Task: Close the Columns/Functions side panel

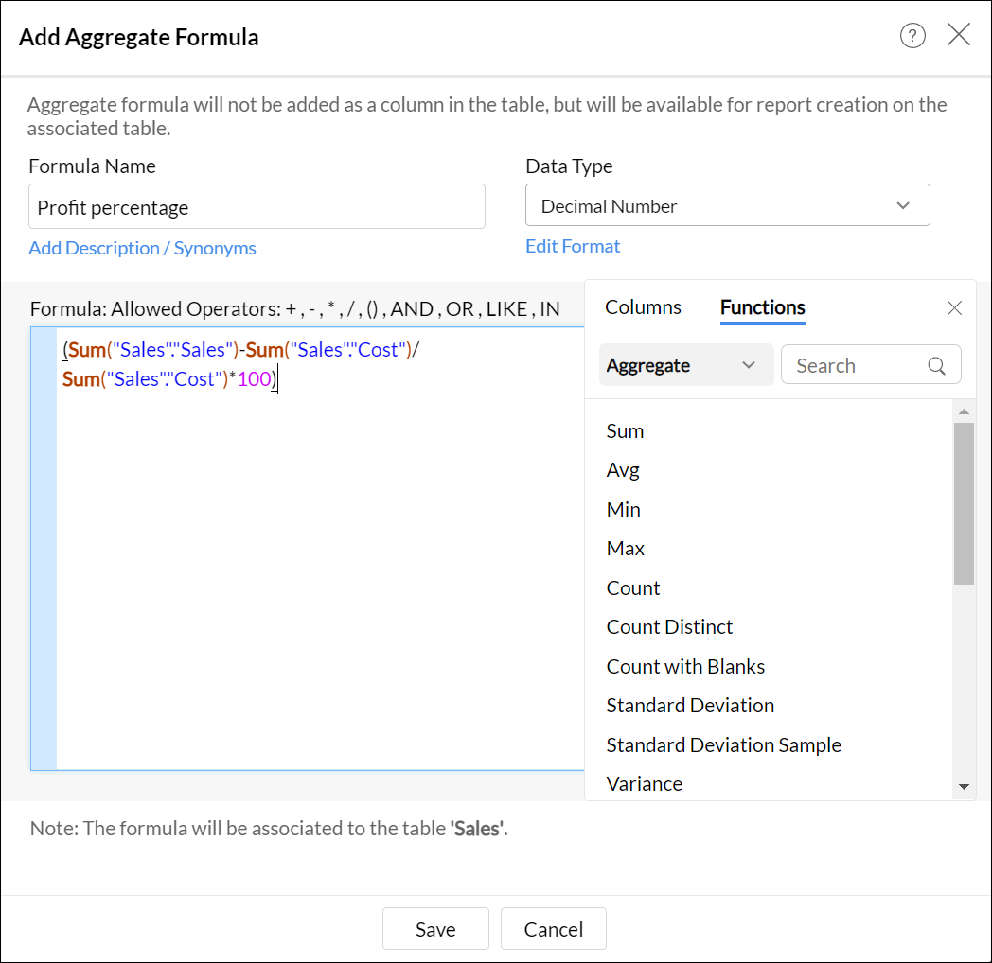Action: 954,308
